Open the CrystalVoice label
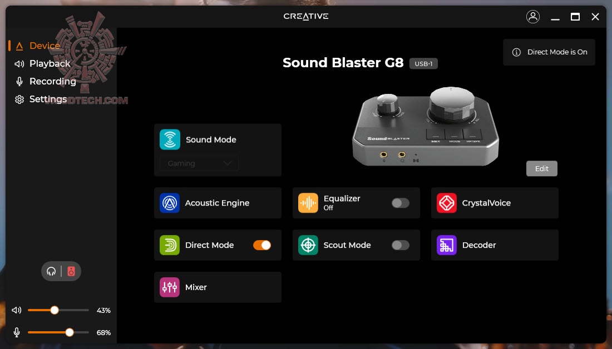 [486, 203]
